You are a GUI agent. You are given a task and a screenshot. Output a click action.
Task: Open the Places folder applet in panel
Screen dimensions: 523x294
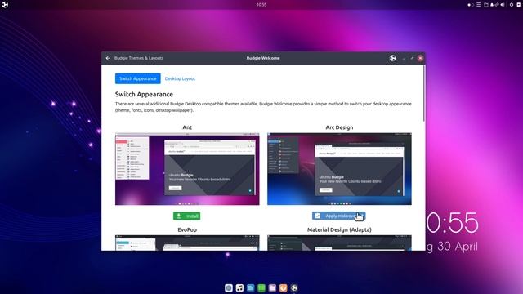click(486, 5)
